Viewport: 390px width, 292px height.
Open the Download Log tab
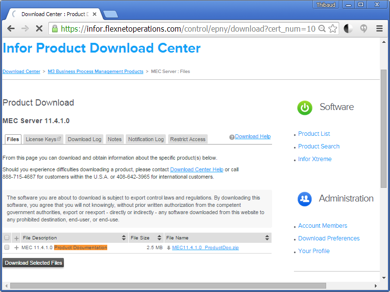[84, 139]
